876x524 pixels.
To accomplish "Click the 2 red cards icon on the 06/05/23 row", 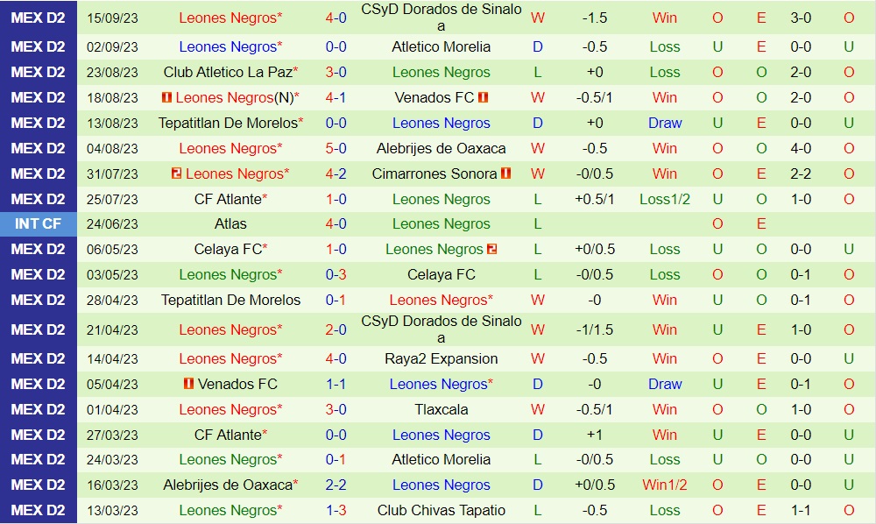I will [492, 250].
